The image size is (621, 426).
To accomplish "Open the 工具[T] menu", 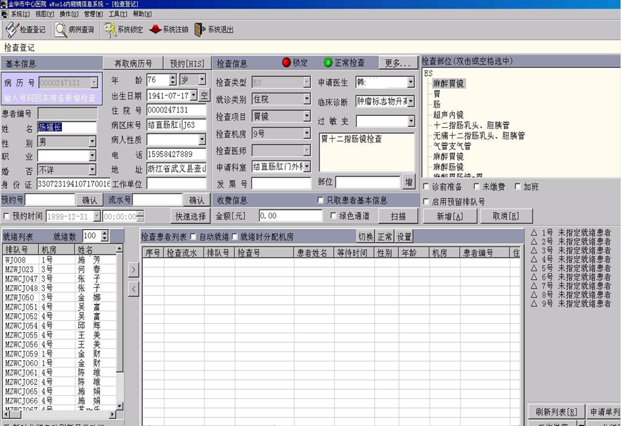I will click(118, 14).
